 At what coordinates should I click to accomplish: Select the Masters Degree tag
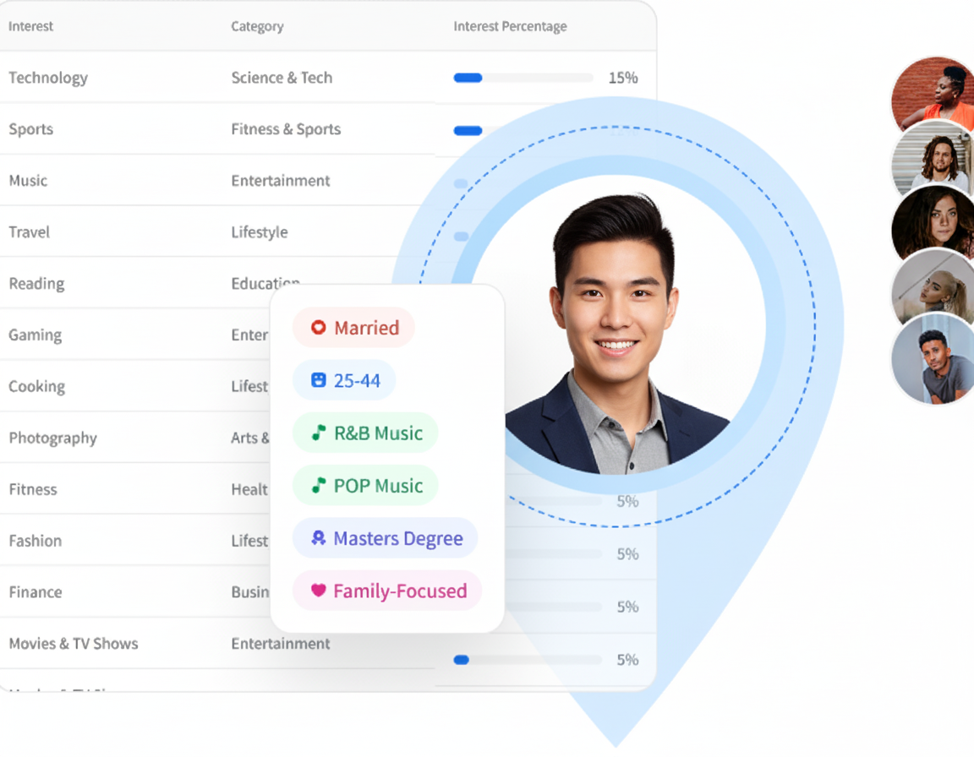[x=385, y=538]
